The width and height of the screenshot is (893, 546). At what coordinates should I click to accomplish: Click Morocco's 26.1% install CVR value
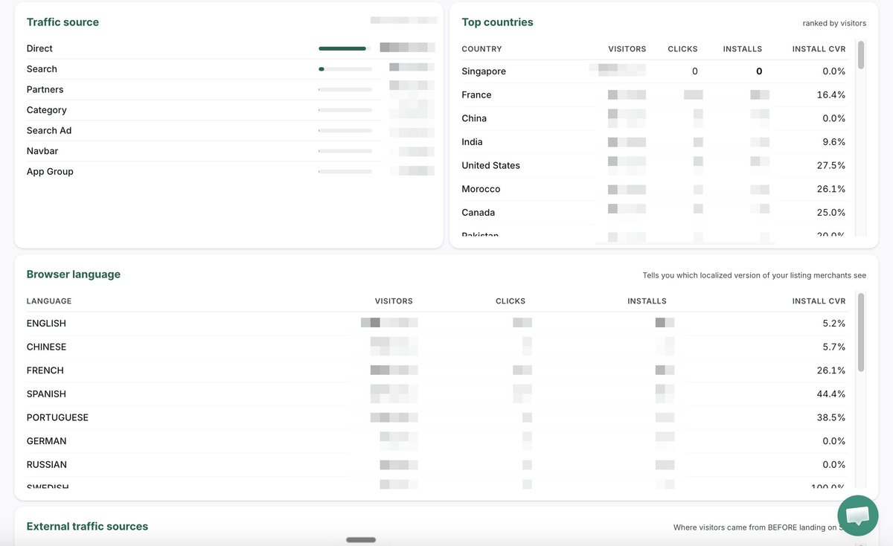coord(831,189)
